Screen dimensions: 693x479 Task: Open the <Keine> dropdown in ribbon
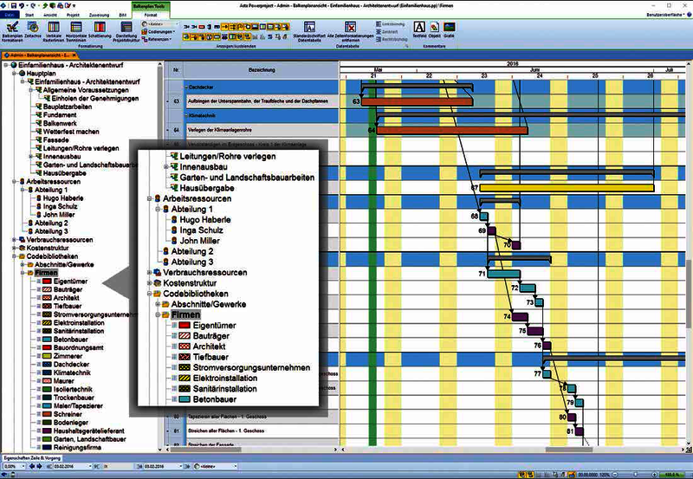(160, 24)
